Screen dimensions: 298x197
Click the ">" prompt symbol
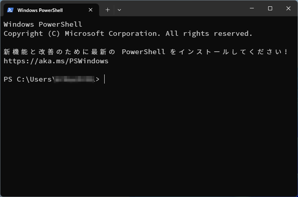(97, 79)
